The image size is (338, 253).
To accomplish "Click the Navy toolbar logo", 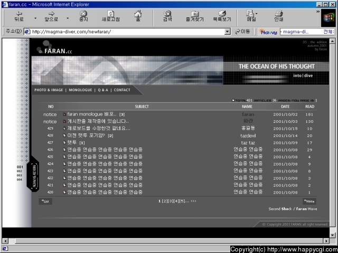I will click(x=268, y=32).
